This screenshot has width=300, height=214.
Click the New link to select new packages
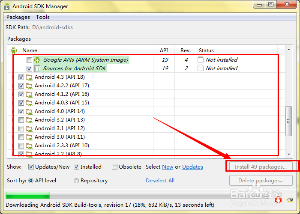click(168, 167)
